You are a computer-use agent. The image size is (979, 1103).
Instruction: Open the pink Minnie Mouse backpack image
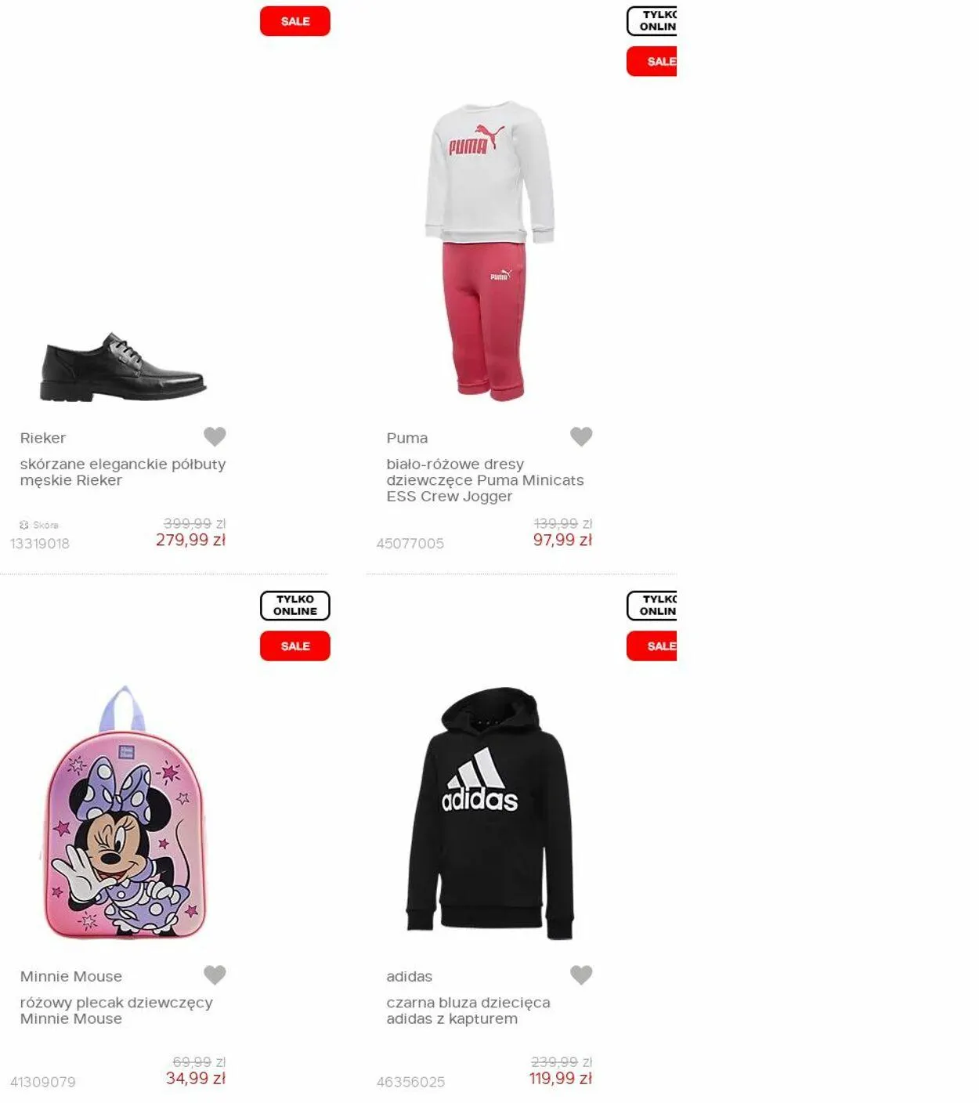pyautogui.click(x=124, y=812)
